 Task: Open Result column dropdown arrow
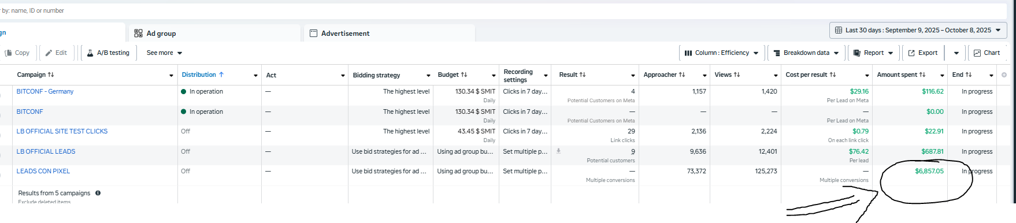[633, 76]
